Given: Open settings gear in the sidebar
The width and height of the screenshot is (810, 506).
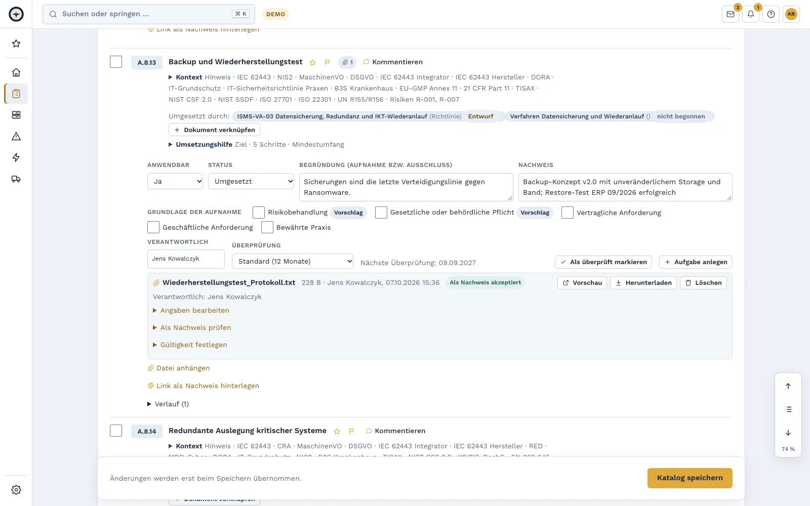Looking at the screenshot, I should click(x=16, y=490).
